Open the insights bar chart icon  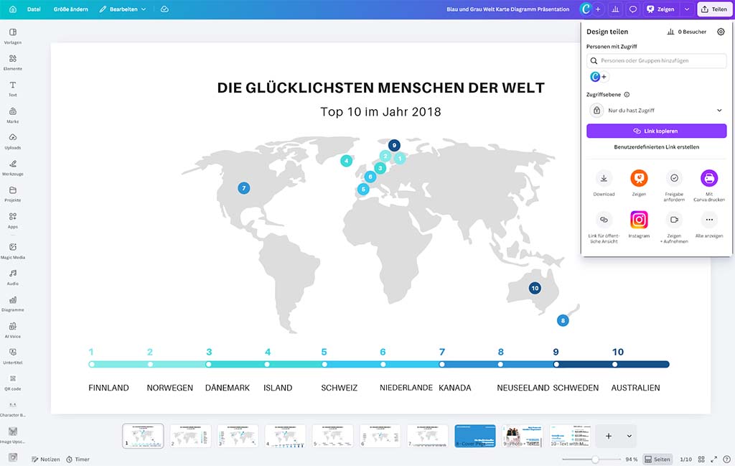pyautogui.click(x=615, y=9)
